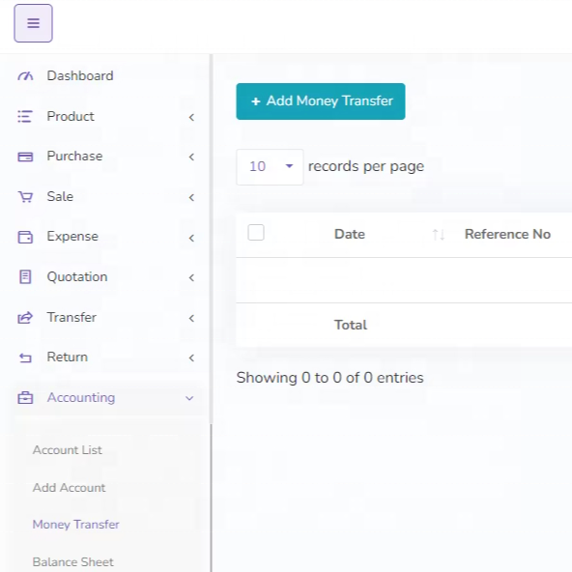Click the Purchase card icon
572x572 pixels.
(x=25, y=157)
